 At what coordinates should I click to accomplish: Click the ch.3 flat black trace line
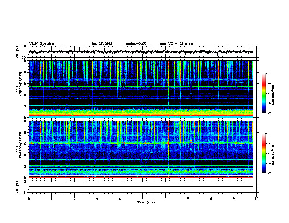141,187
